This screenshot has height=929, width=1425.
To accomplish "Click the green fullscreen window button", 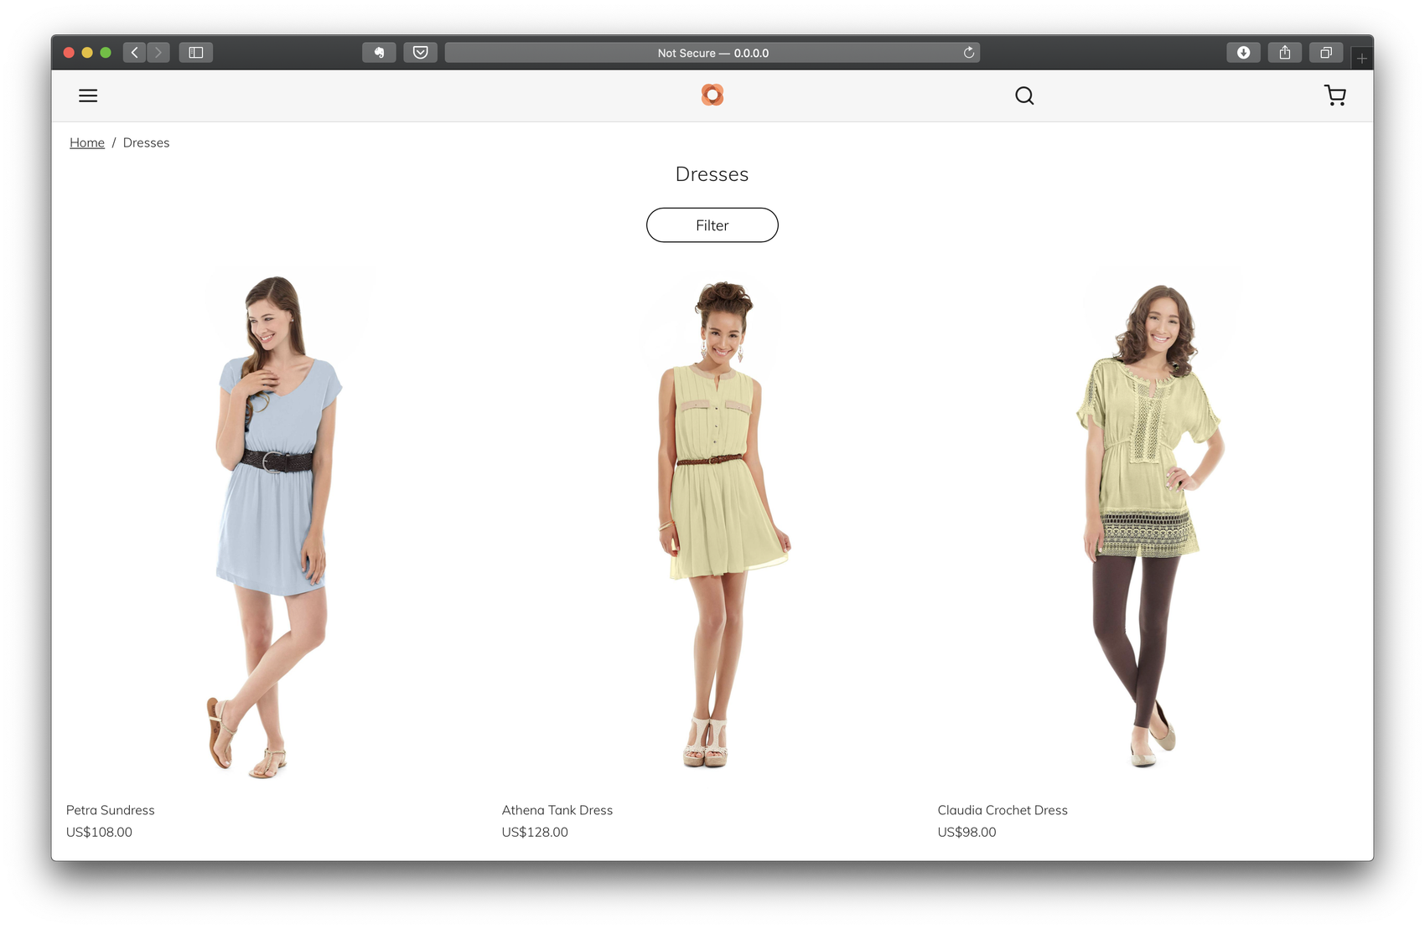I will pyautogui.click(x=106, y=52).
